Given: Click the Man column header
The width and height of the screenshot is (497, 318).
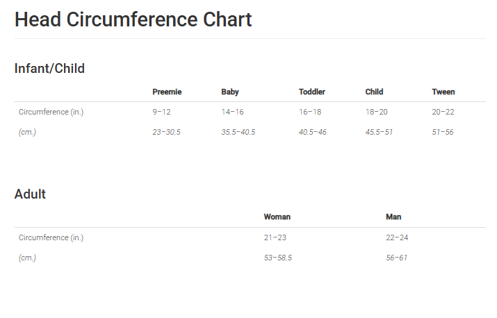Looking at the screenshot, I should point(393,217).
